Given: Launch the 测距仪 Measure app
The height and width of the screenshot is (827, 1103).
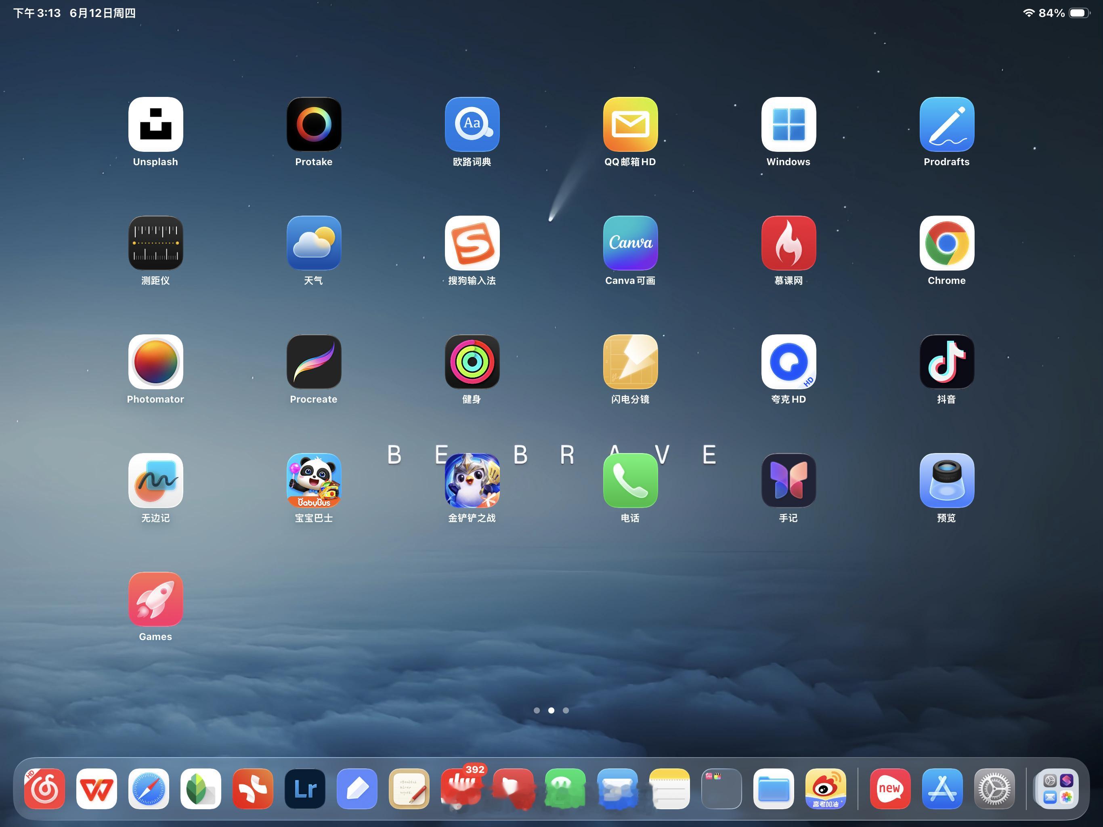Looking at the screenshot, I should click(x=155, y=243).
